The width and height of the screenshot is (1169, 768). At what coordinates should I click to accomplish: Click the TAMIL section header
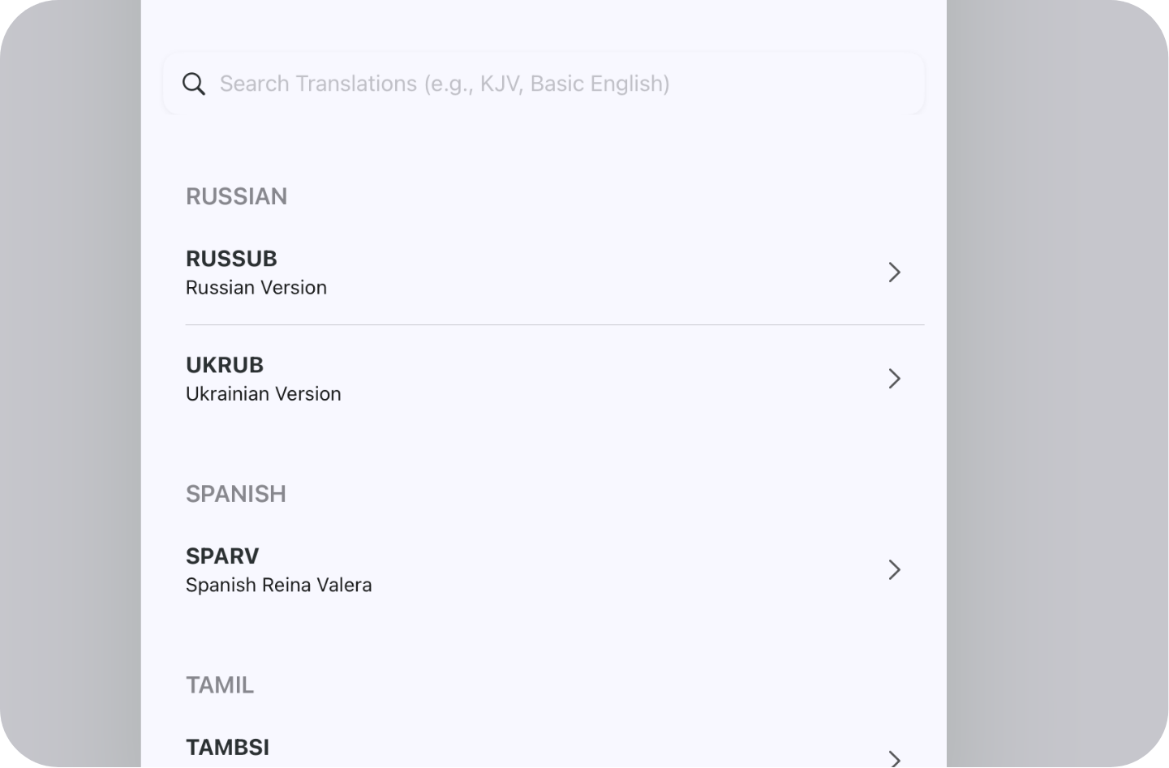click(220, 685)
